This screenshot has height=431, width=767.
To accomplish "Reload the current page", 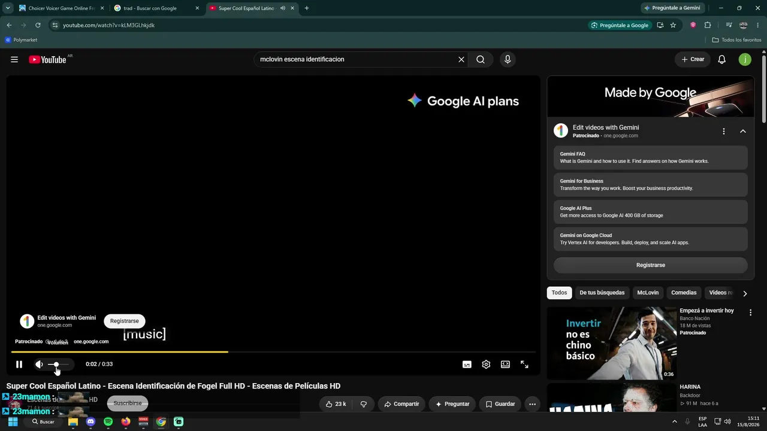I will (38, 25).
